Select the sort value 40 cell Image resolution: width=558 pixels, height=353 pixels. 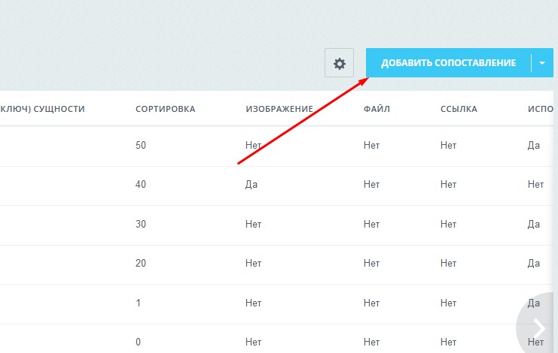[x=141, y=184]
